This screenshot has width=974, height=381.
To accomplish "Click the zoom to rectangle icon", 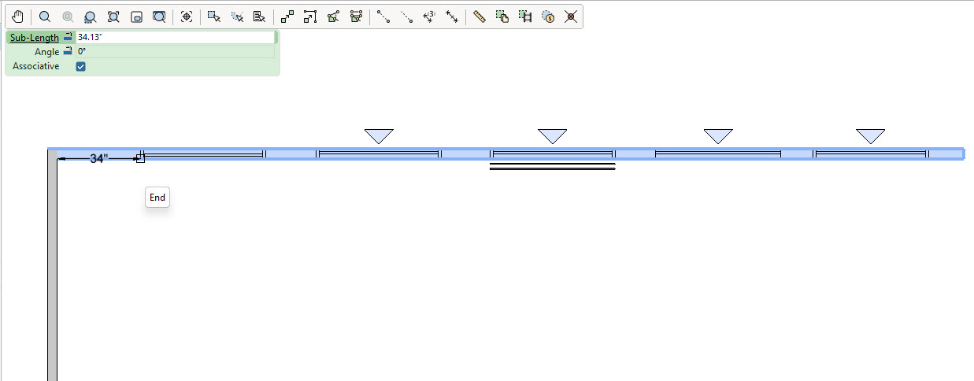I will (x=136, y=17).
